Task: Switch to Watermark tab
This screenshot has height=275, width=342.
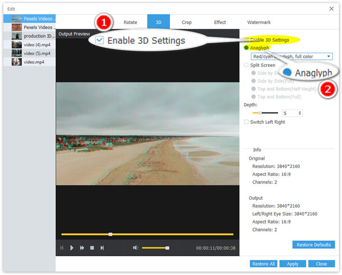Action: [x=259, y=22]
